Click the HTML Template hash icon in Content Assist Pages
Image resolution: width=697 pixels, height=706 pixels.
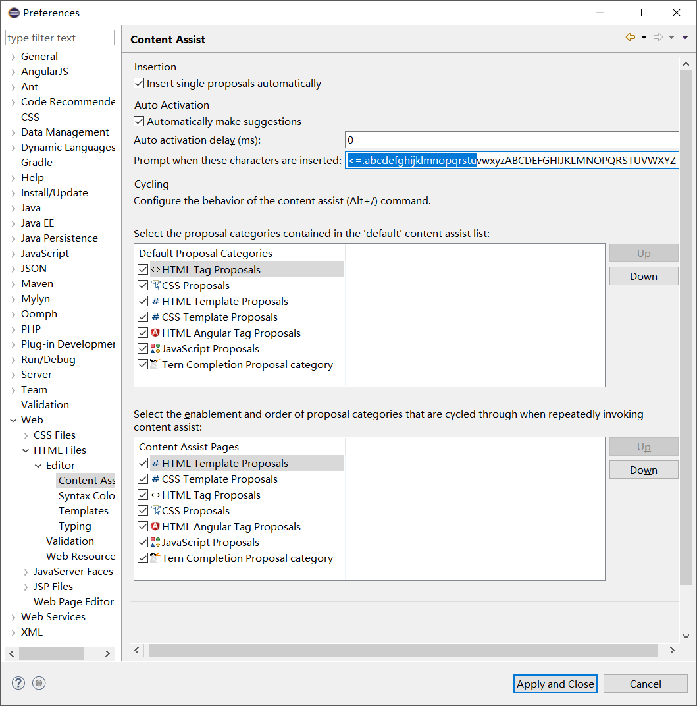tap(155, 464)
